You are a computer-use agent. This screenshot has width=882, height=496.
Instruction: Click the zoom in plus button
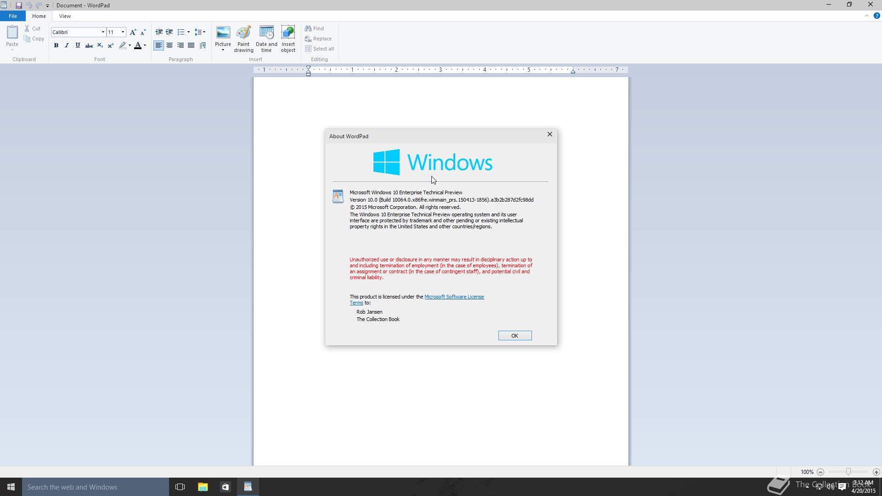[876, 472]
